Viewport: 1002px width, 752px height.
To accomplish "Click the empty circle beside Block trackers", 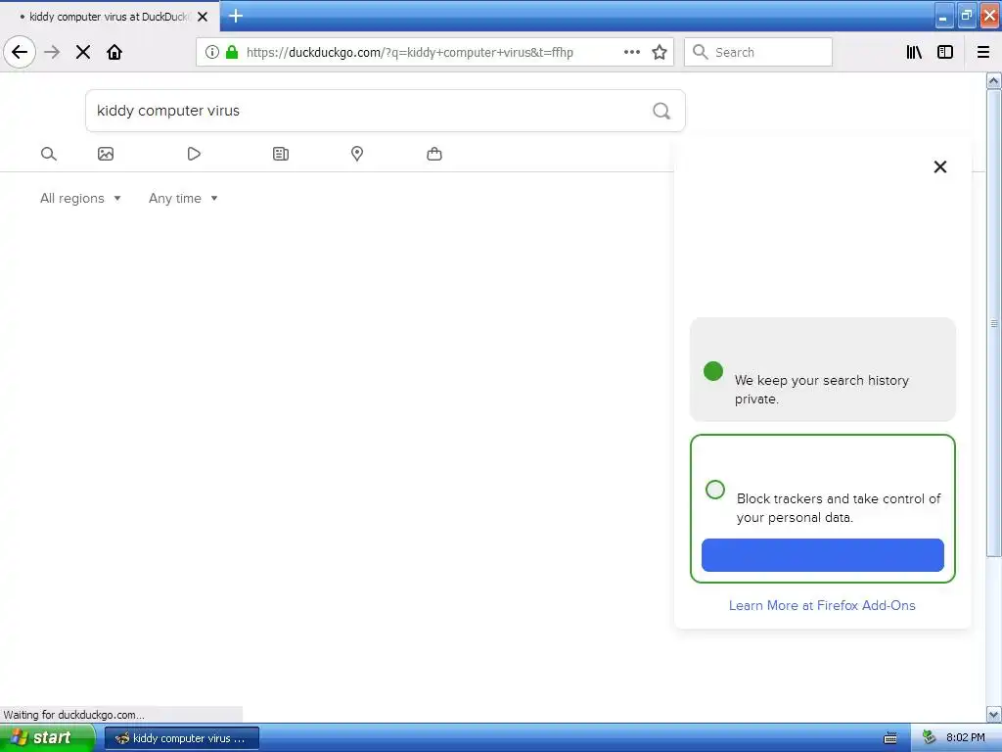I will point(715,490).
